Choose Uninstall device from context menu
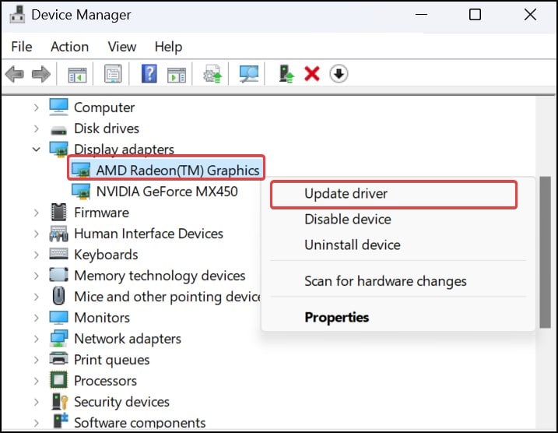The width and height of the screenshot is (558, 433). (x=398, y=245)
